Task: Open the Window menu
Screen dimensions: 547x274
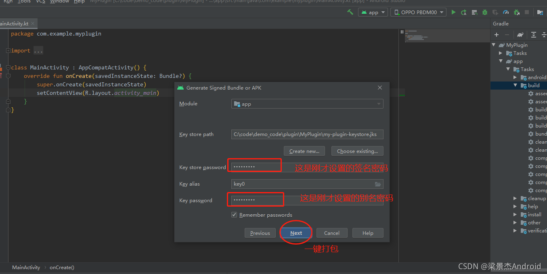Action: [60, 2]
